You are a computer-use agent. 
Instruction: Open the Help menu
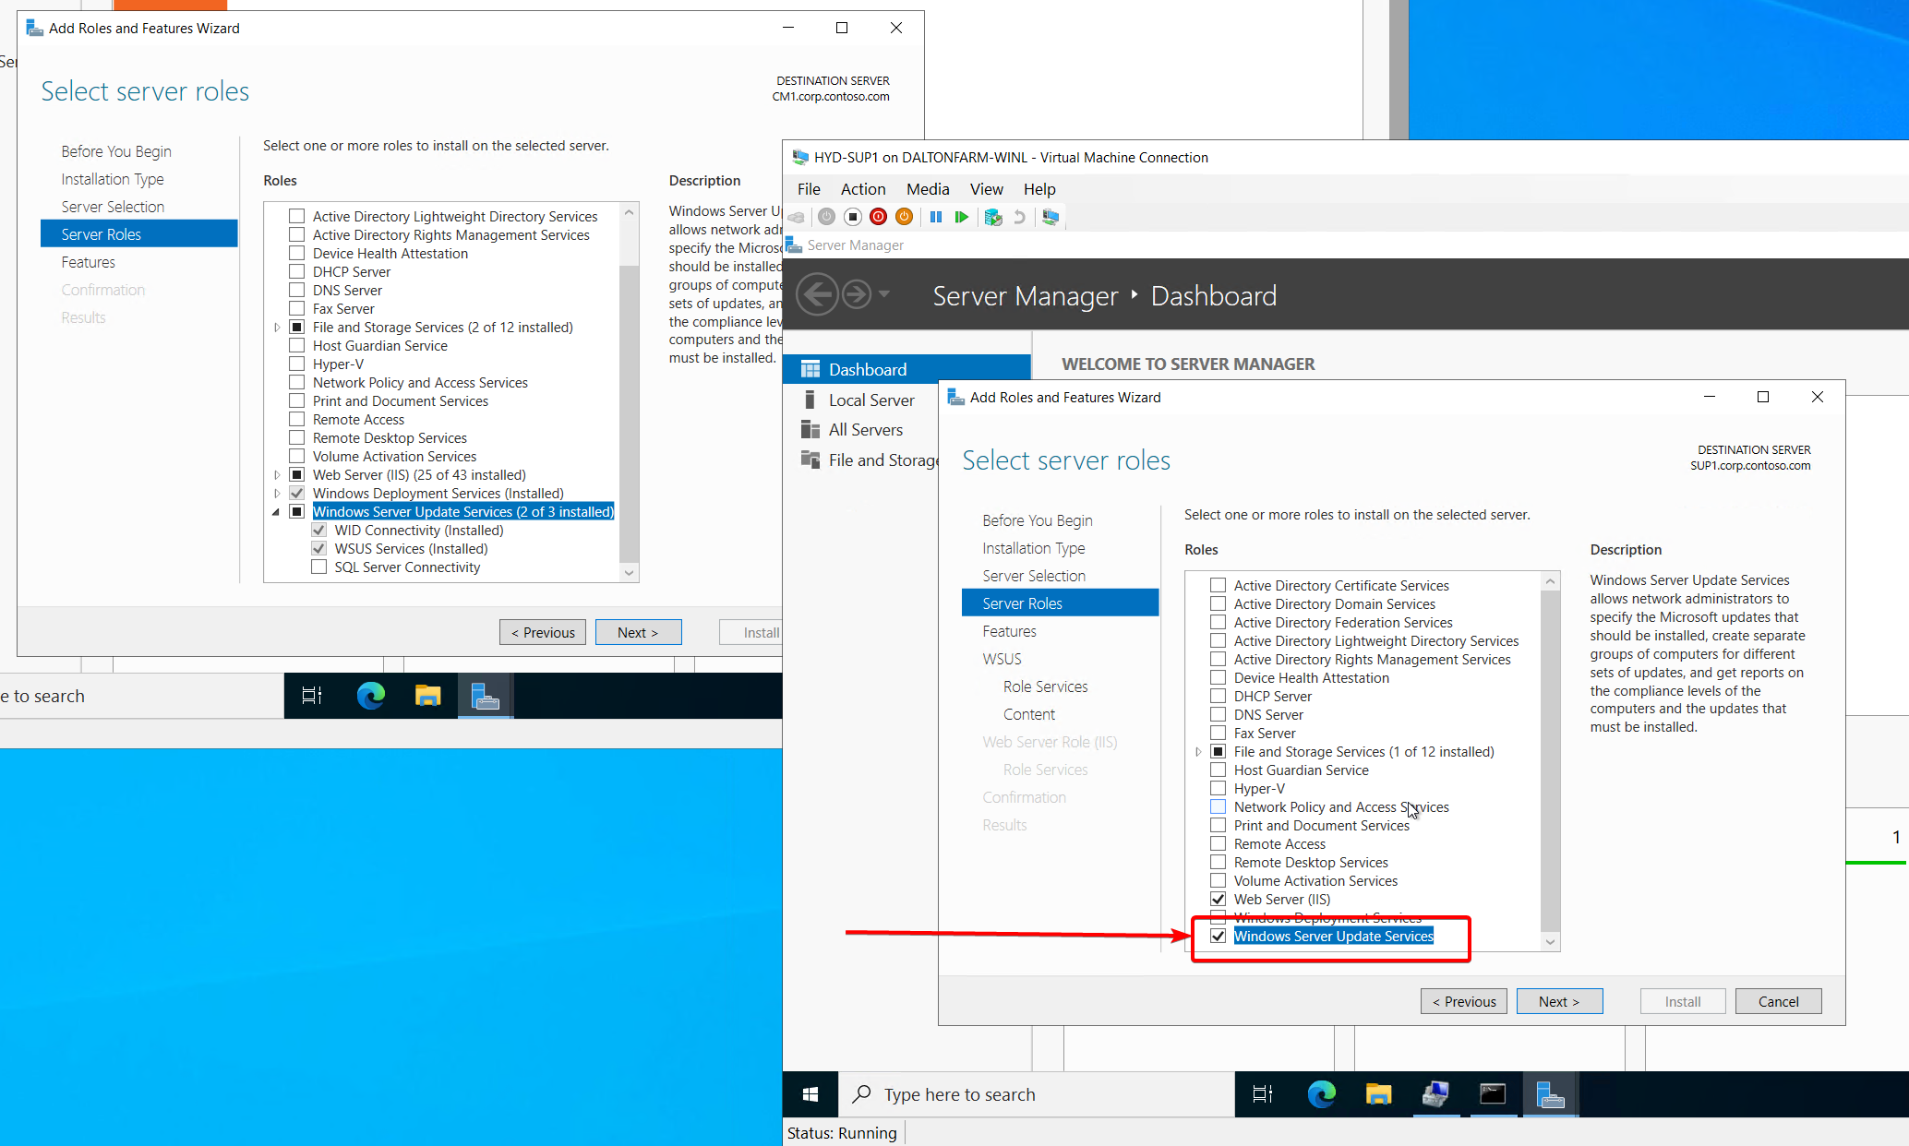click(1039, 188)
